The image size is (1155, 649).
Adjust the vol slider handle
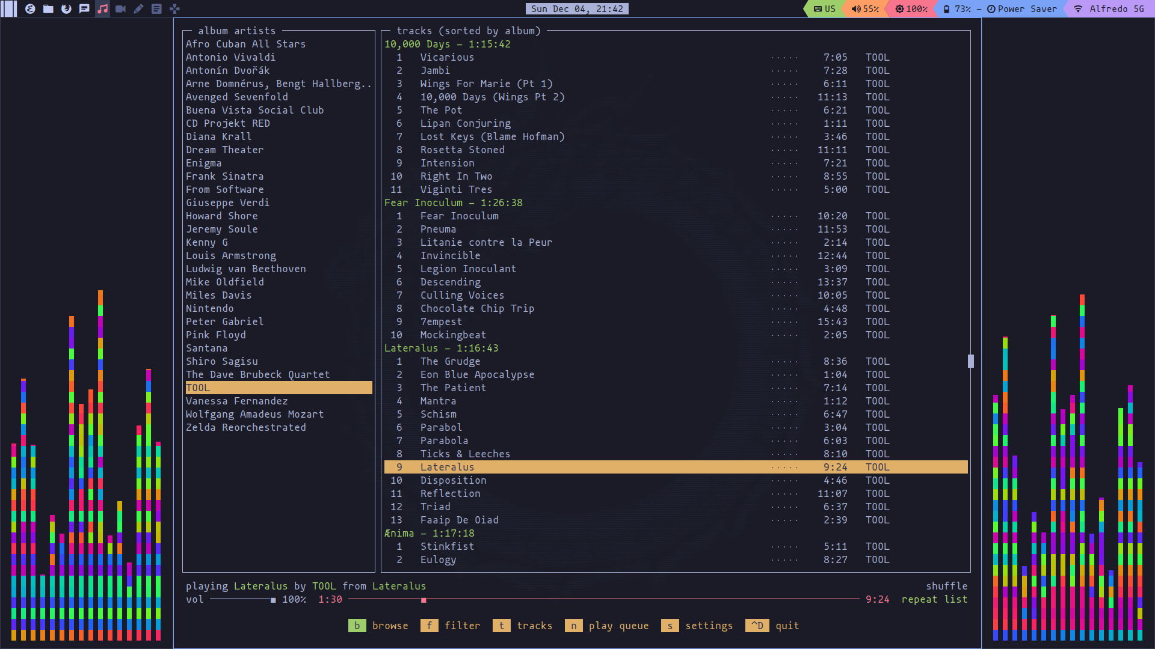coord(273,600)
